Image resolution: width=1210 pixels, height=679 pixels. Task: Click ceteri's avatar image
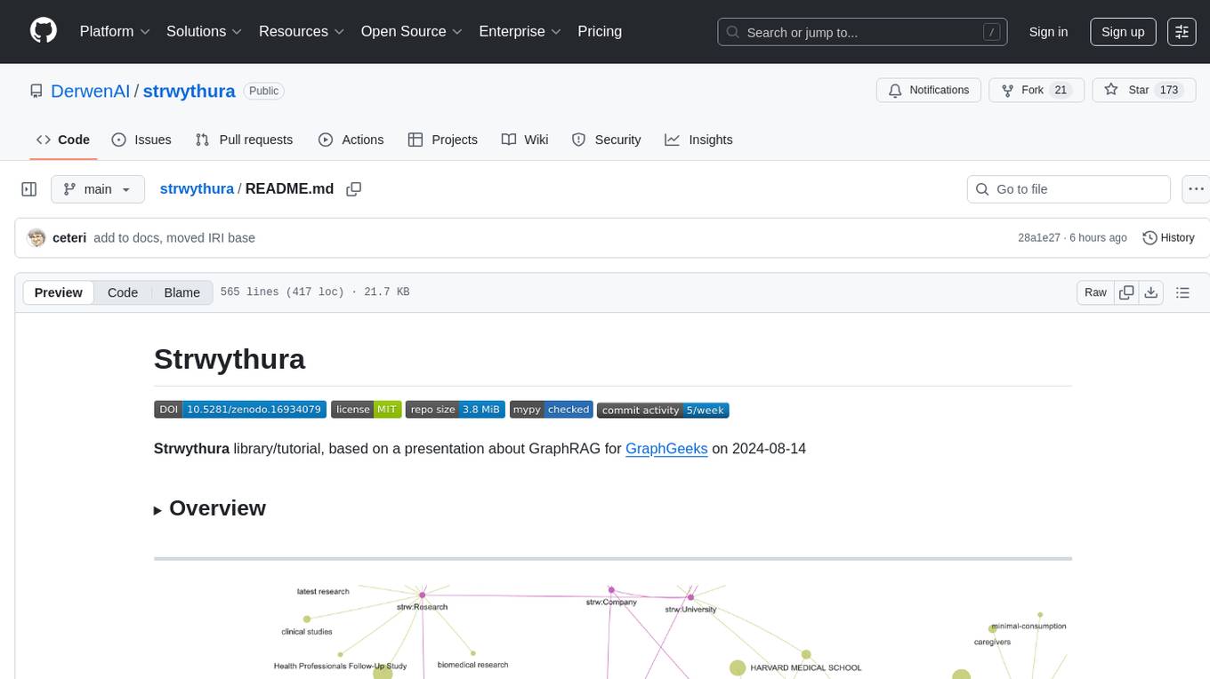[36, 237]
